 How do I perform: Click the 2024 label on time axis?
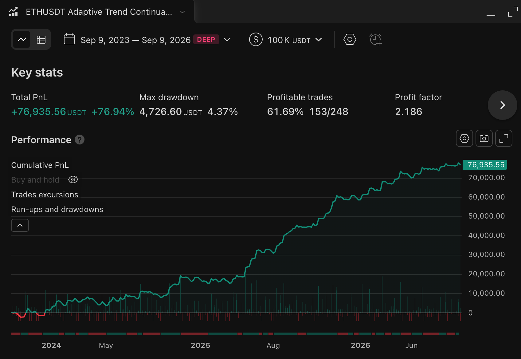tap(51, 345)
